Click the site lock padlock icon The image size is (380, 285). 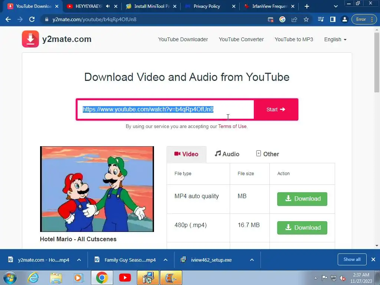pos(47,19)
